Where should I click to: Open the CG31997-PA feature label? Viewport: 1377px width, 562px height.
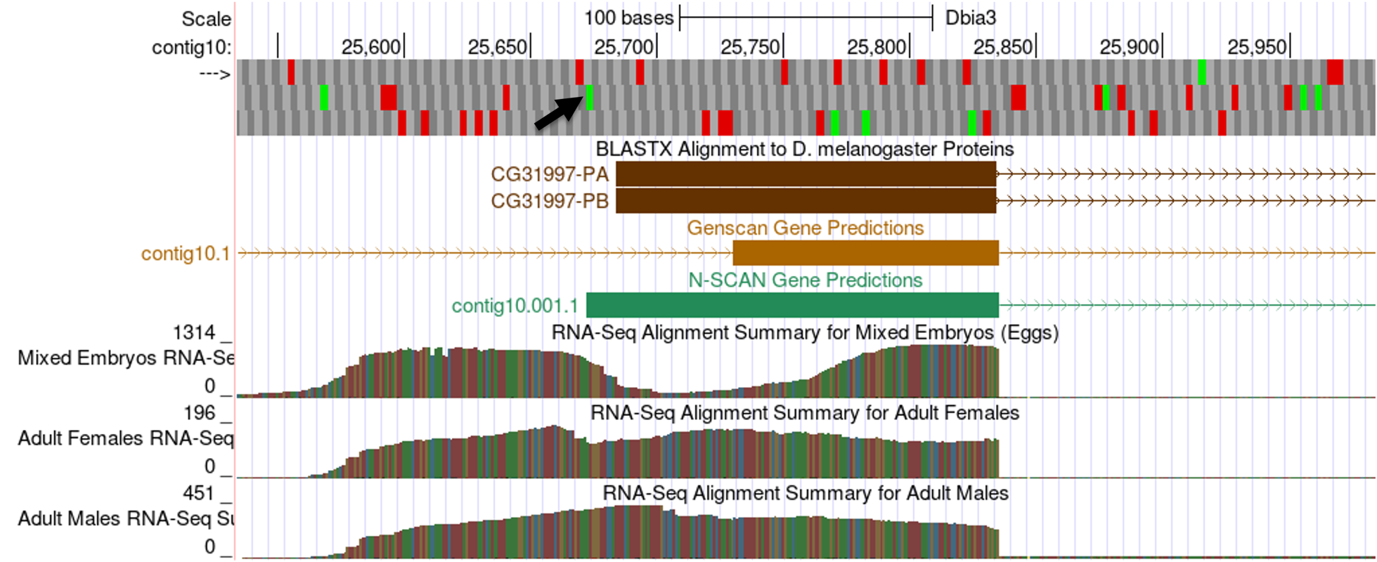click(x=550, y=174)
